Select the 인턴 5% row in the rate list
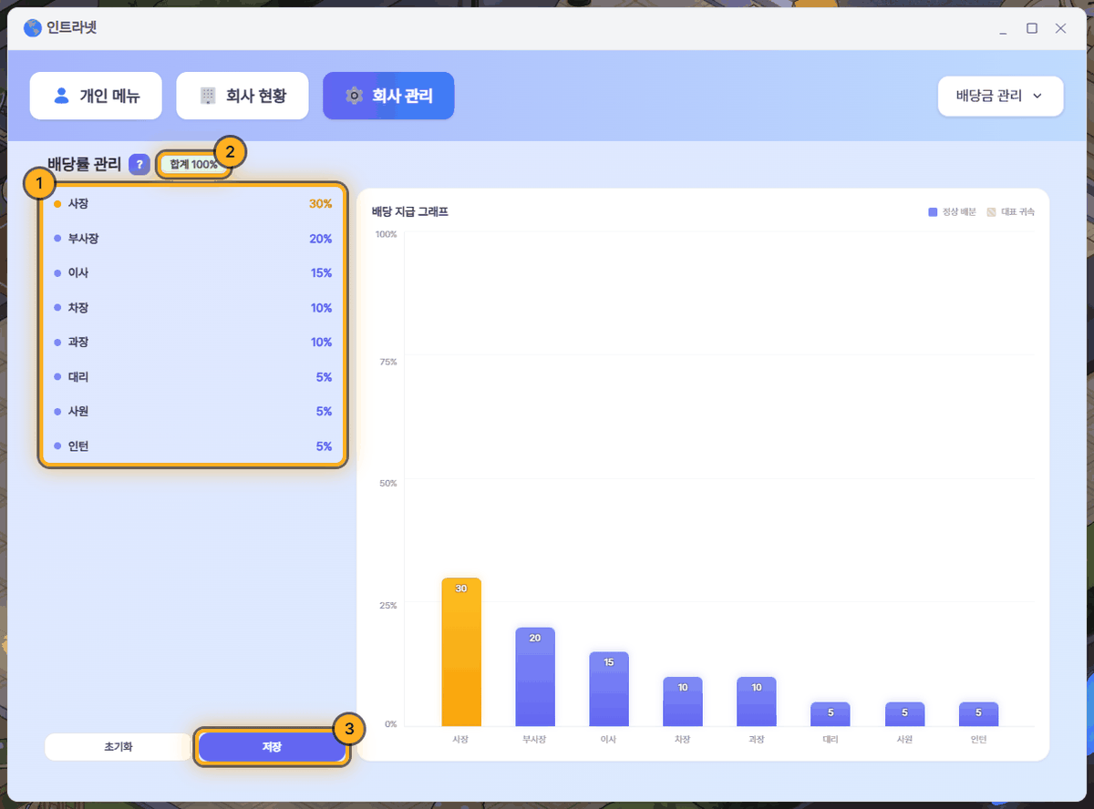Image resolution: width=1094 pixels, height=809 pixels. pos(192,446)
